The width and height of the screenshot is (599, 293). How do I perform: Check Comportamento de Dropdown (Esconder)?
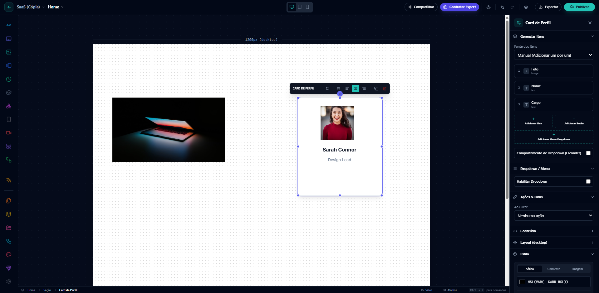pyautogui.click(x=588, y=153)
